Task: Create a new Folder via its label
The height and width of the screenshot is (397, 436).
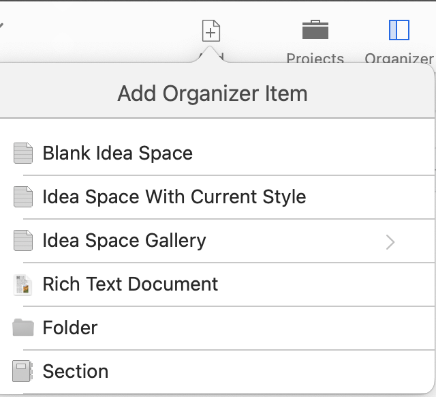Action: (70, 328)
